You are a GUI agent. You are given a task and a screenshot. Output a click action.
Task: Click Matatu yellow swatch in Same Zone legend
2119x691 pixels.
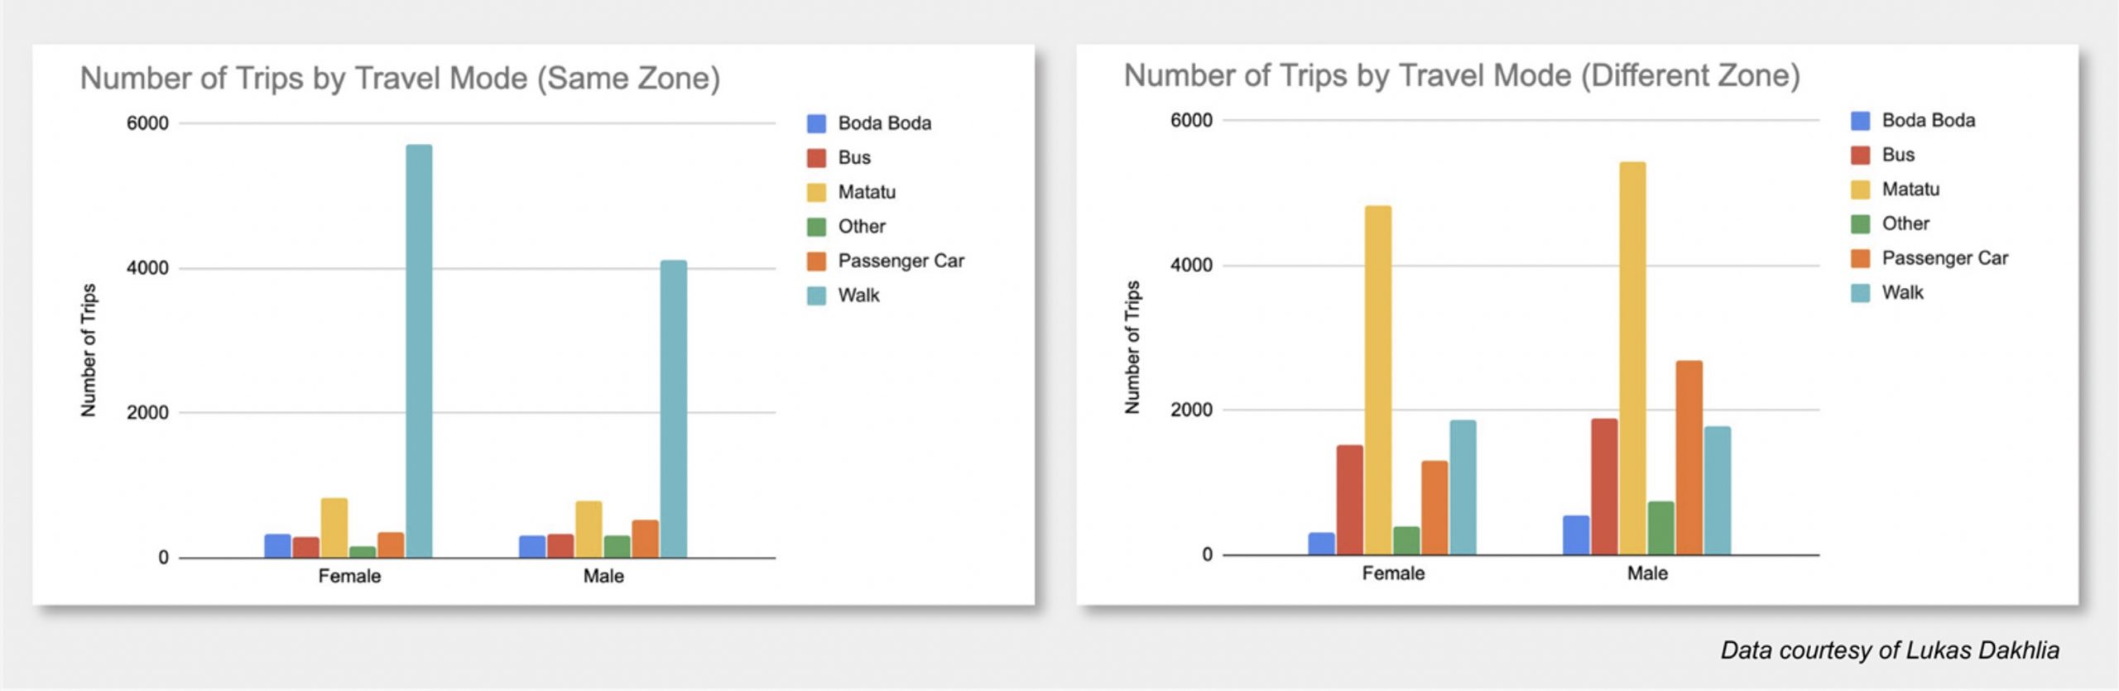pos(816,193)
